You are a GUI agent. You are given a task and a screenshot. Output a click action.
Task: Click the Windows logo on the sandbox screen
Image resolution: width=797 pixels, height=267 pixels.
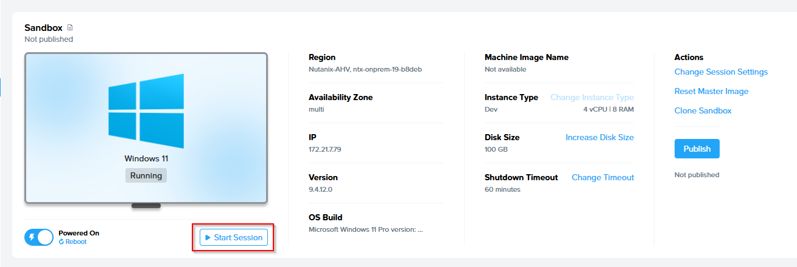pyautogui.click(x=146, y=111)
